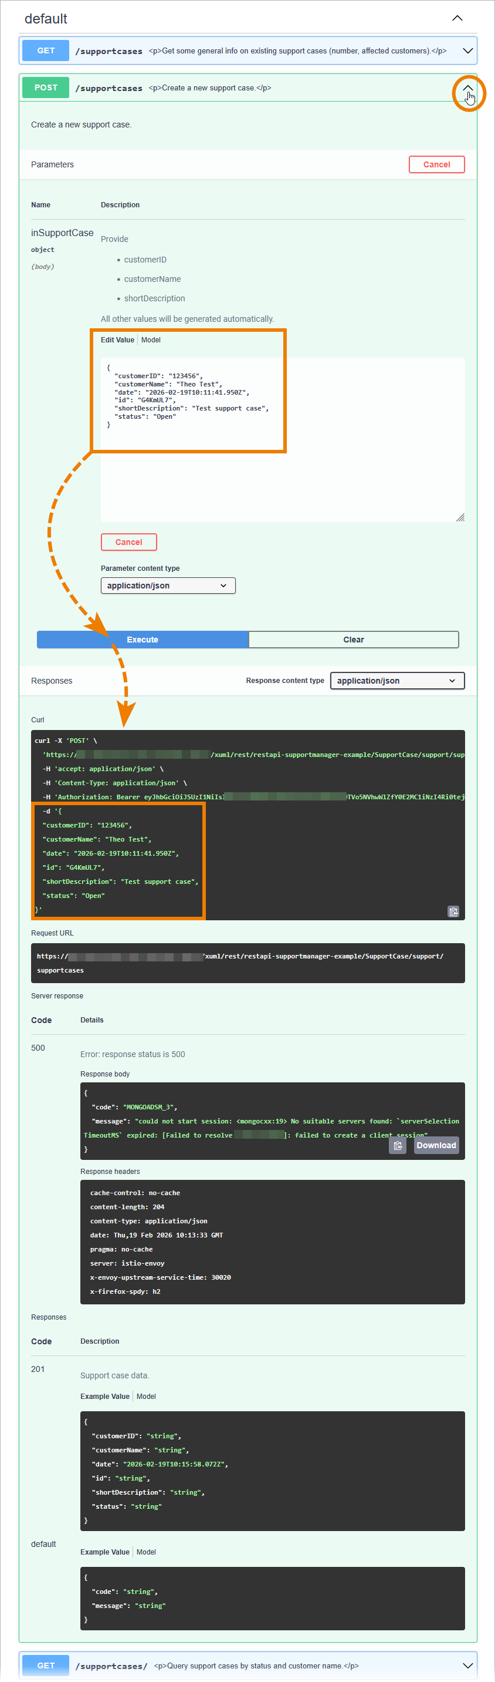Click the textarea resize handle
This screenshot has height=1682, width=495.
460,517
